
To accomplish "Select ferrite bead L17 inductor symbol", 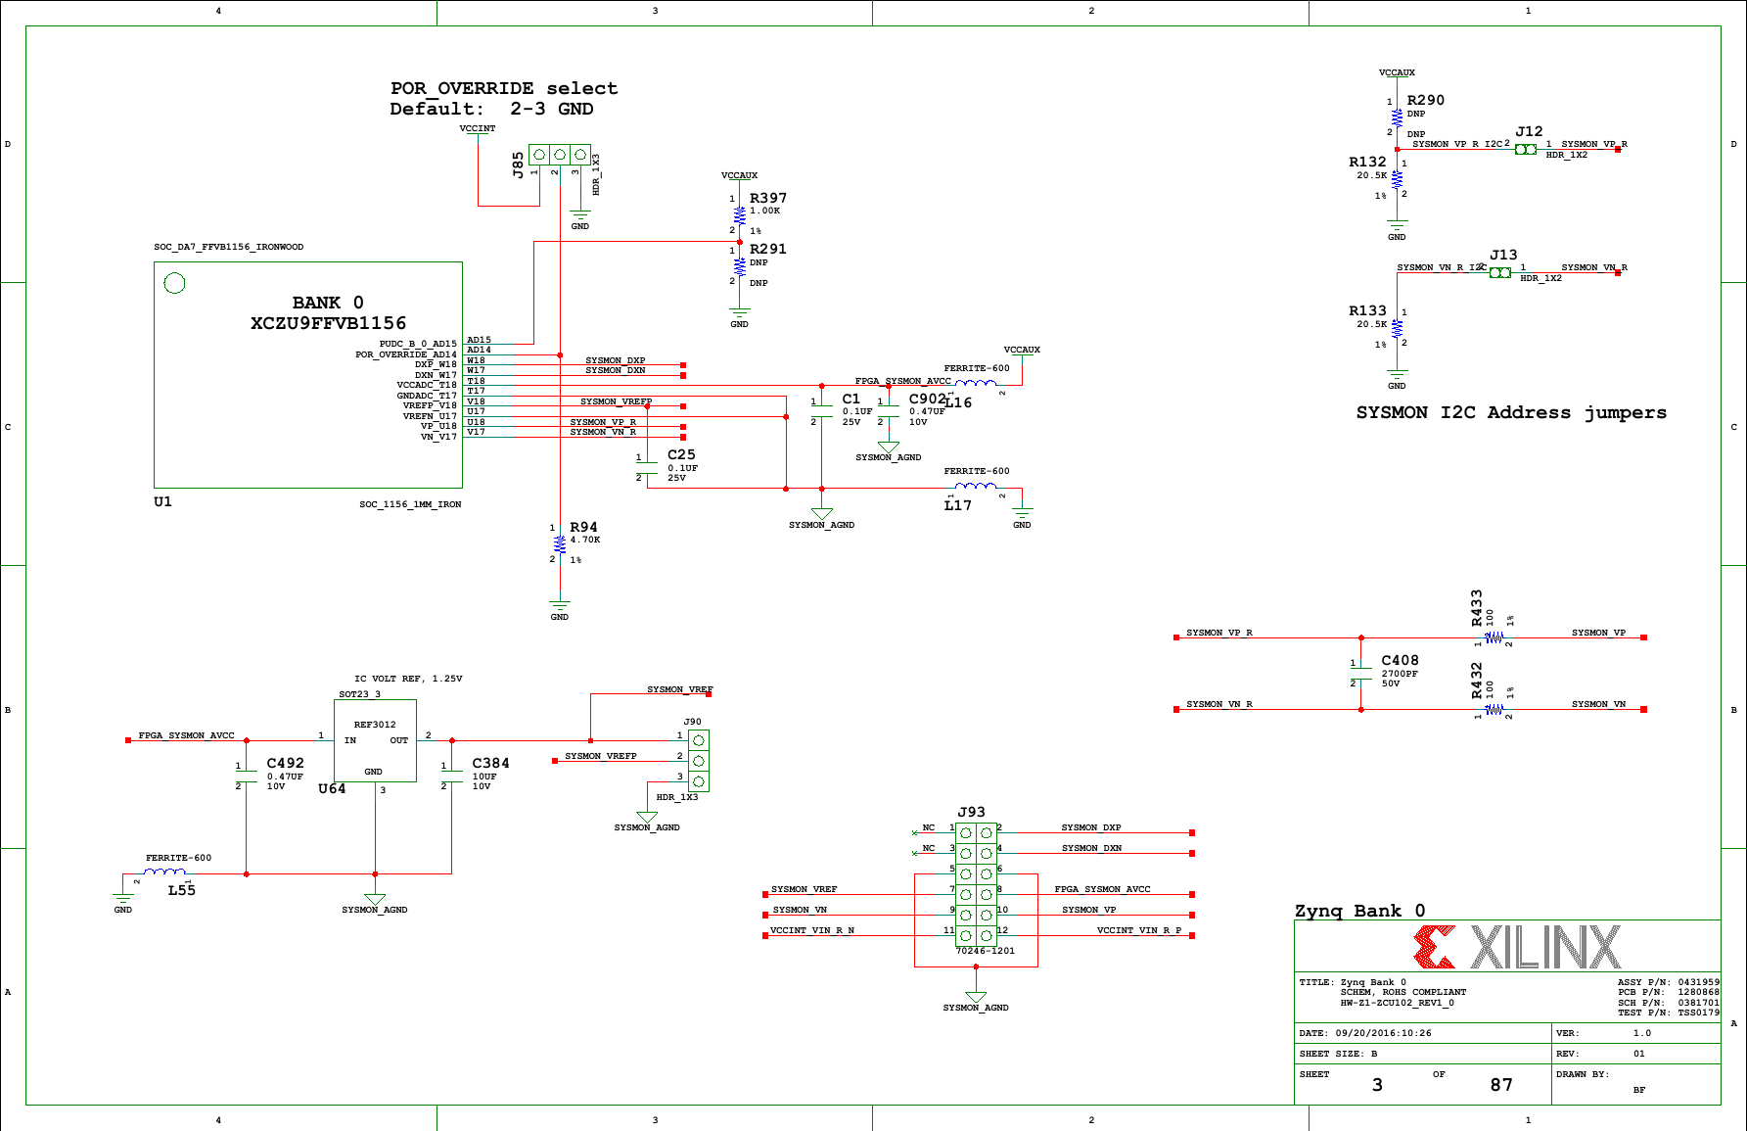I will tap(976, 486).
